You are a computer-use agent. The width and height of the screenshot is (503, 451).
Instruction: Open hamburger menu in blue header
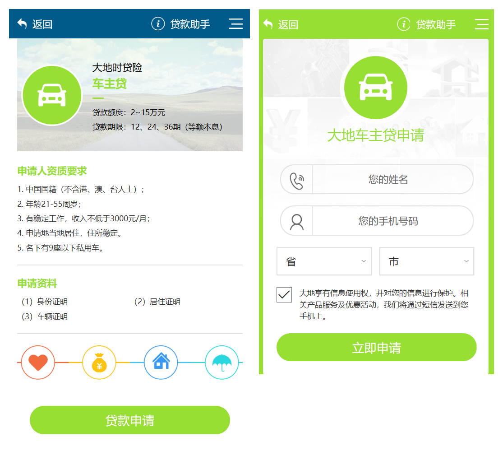[236, 24]
